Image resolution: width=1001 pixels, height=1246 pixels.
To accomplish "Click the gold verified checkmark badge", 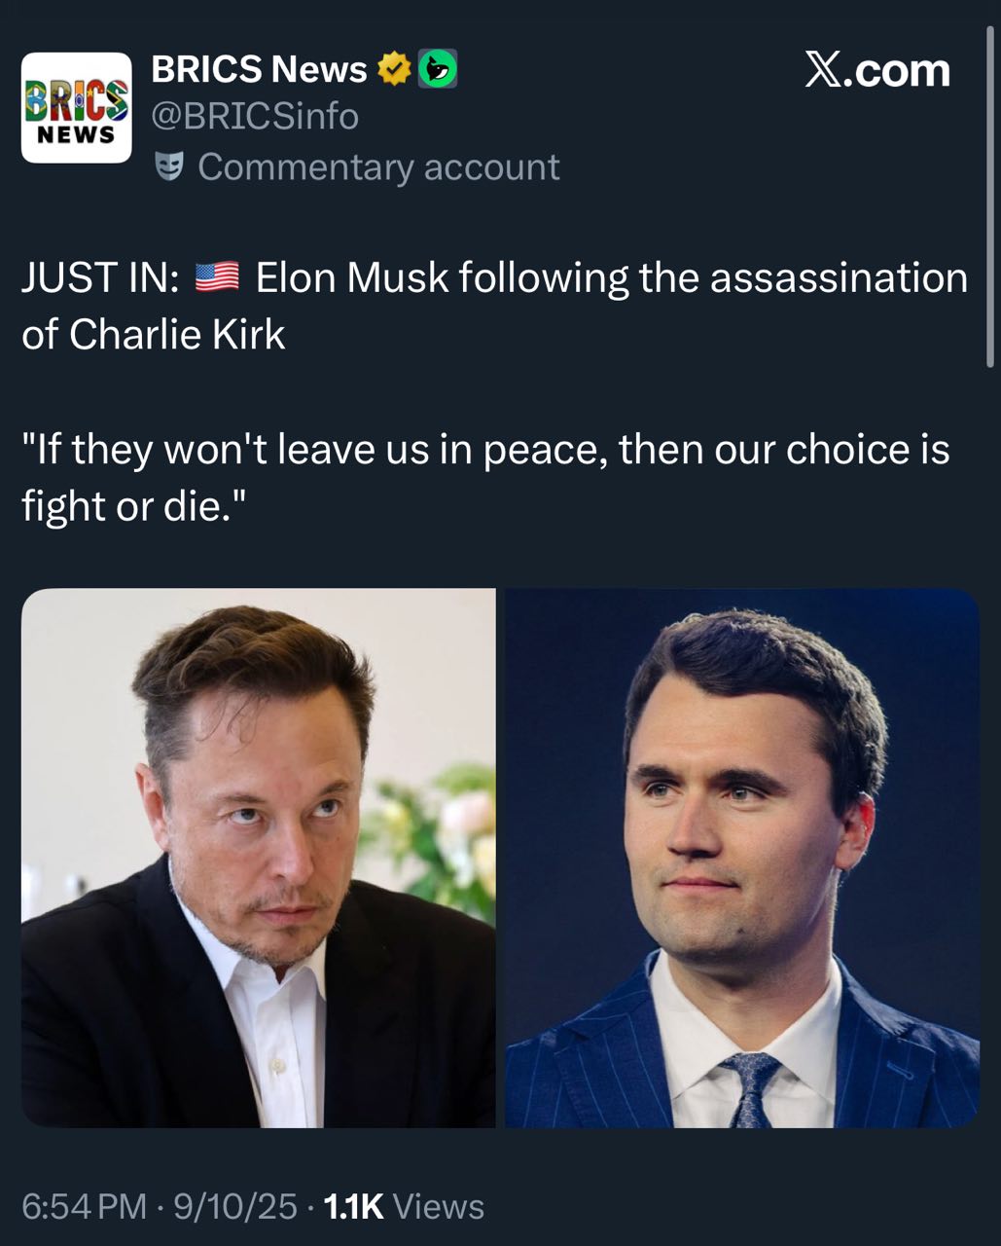I will tap(393, 69).
